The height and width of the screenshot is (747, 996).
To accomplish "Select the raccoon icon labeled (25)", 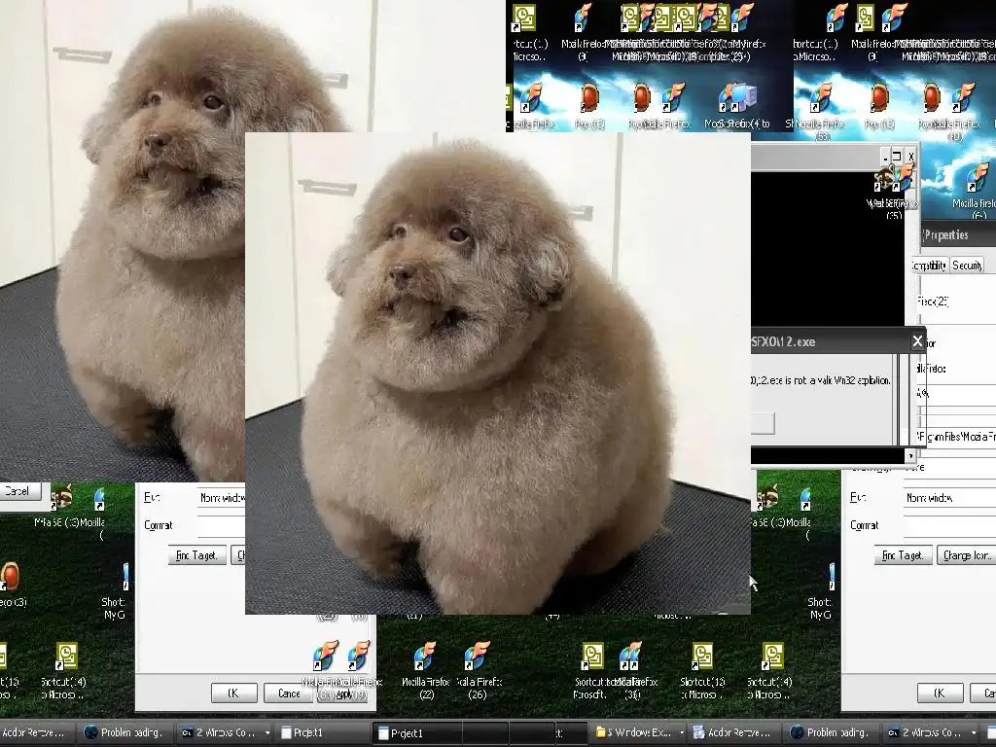I will tap(886, 179).
